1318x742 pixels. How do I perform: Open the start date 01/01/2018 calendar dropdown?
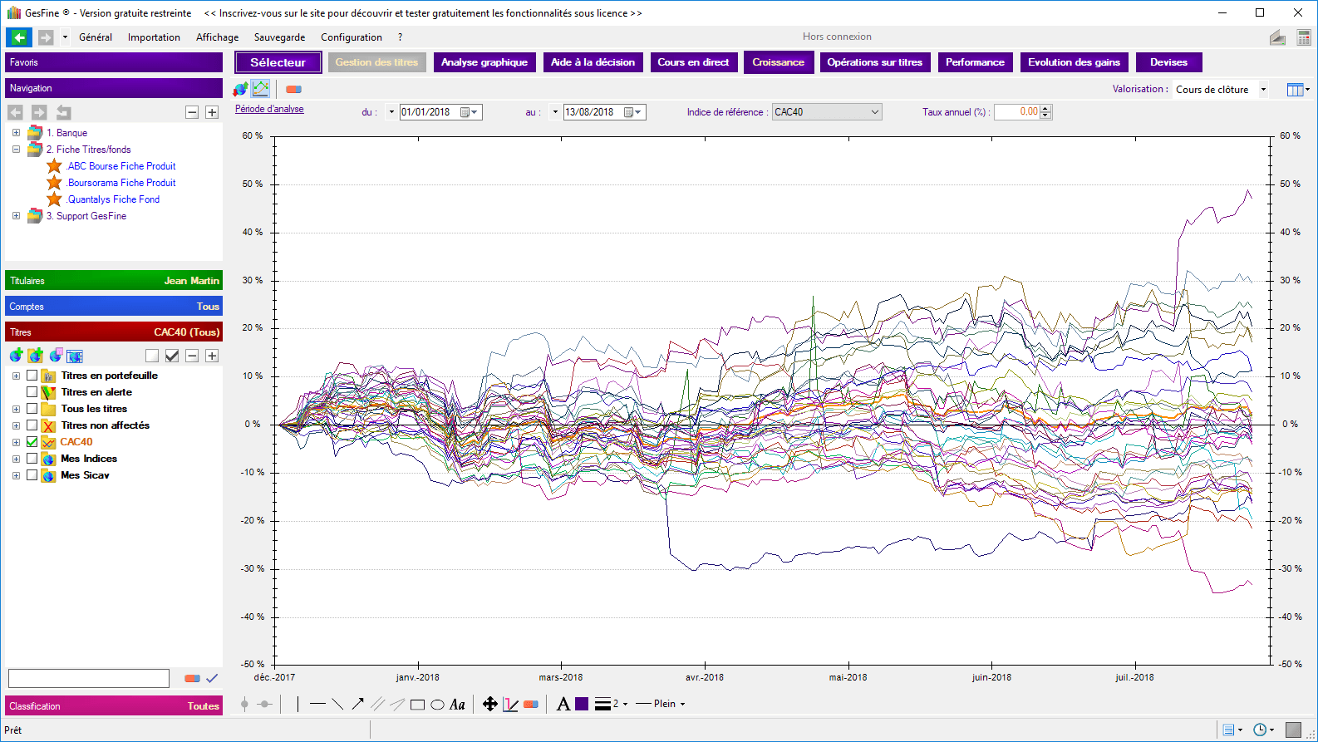[470, 112]
